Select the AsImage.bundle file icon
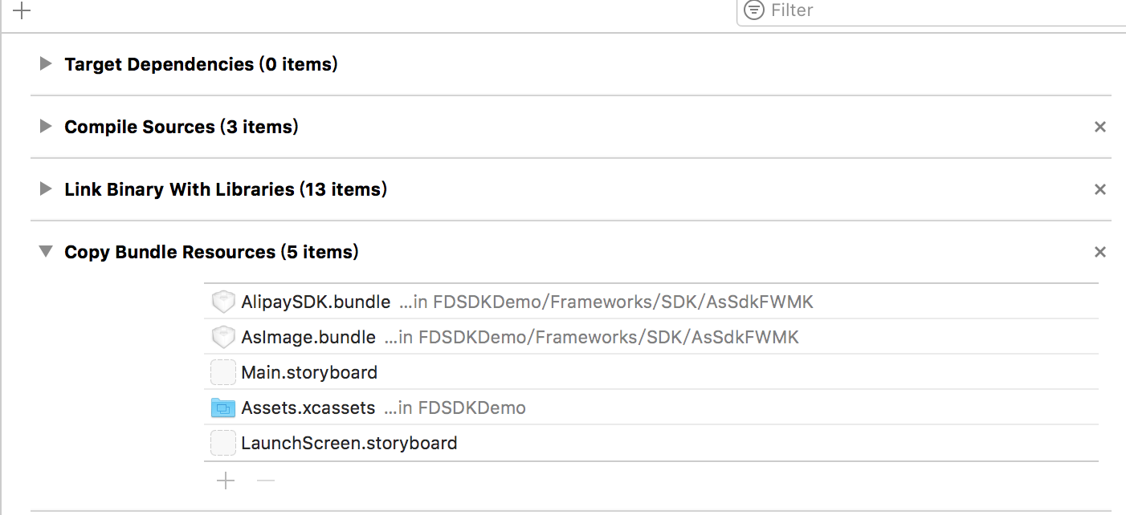This screenshot has width=1126, height=515. tap(222, 338)
